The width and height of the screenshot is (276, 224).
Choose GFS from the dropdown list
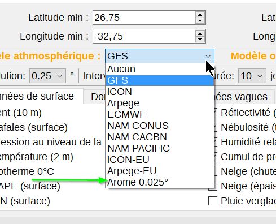[160, 80]
